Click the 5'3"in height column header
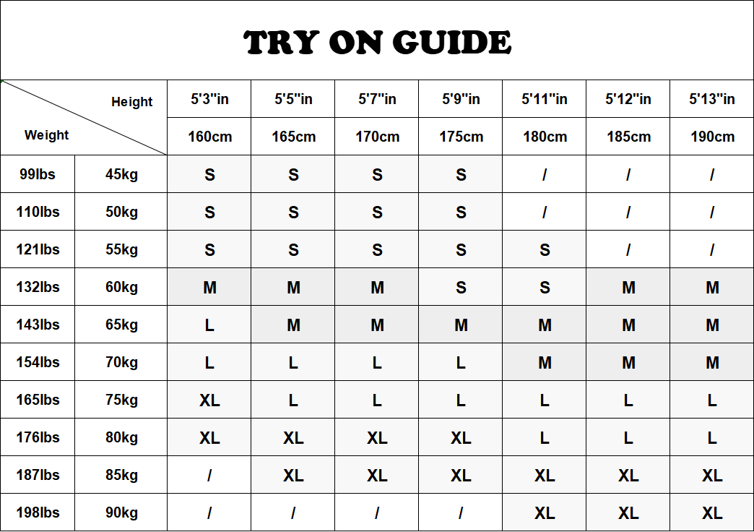Screen dimensions: 754x532 209,99
